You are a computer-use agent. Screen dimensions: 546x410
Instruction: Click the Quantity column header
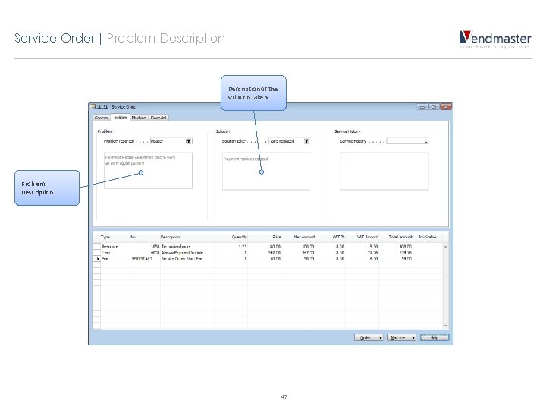[x=239, y=237]
